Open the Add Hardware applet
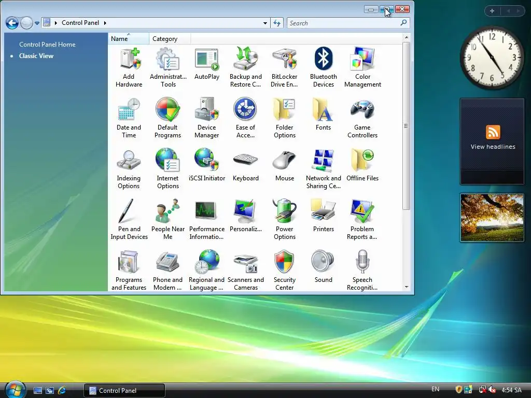531x398 pixels. click(x=129, y=68)
